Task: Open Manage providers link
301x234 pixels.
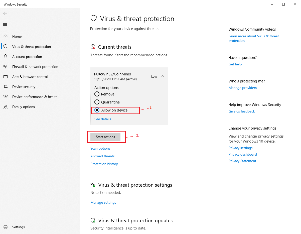Action: [x=243, y=88]
